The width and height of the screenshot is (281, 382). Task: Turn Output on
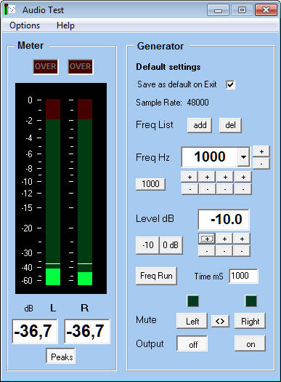pos(250,343)
